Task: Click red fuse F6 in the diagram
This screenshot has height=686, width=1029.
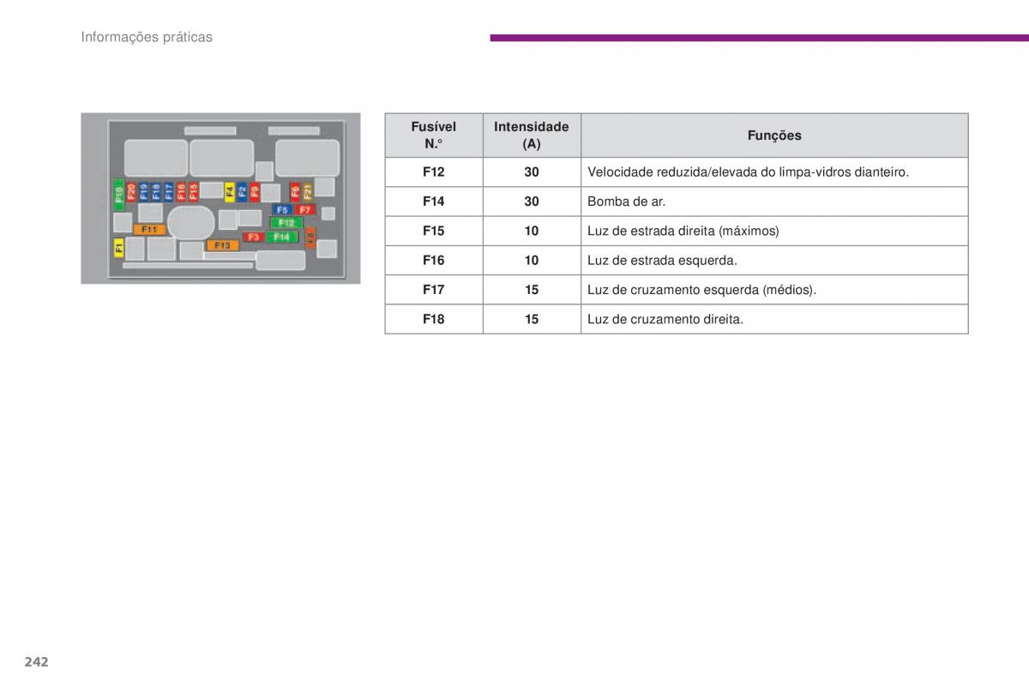Action: click(295, 192)
